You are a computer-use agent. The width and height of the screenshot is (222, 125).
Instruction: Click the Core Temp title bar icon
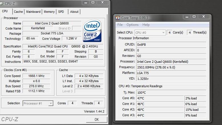[118, 18]
